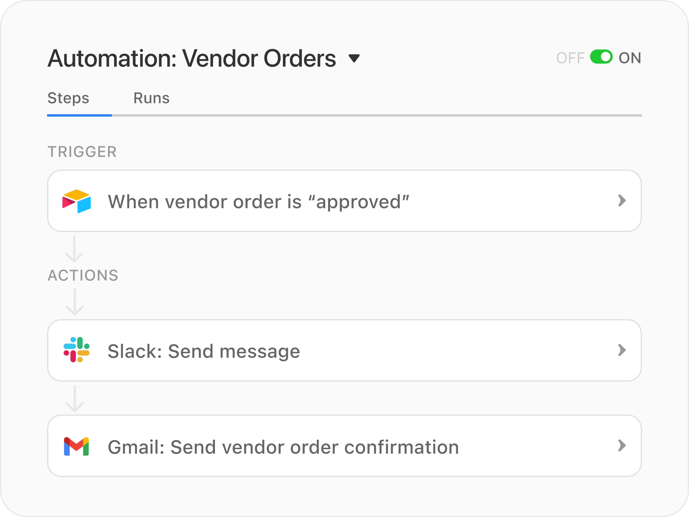Expand trigger step using its right chevron

tap(622, 201)
